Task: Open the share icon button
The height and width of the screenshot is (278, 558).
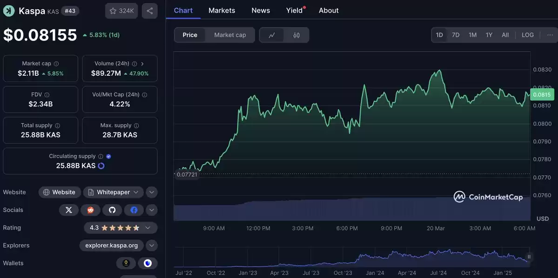Action: tap(150, 11)
